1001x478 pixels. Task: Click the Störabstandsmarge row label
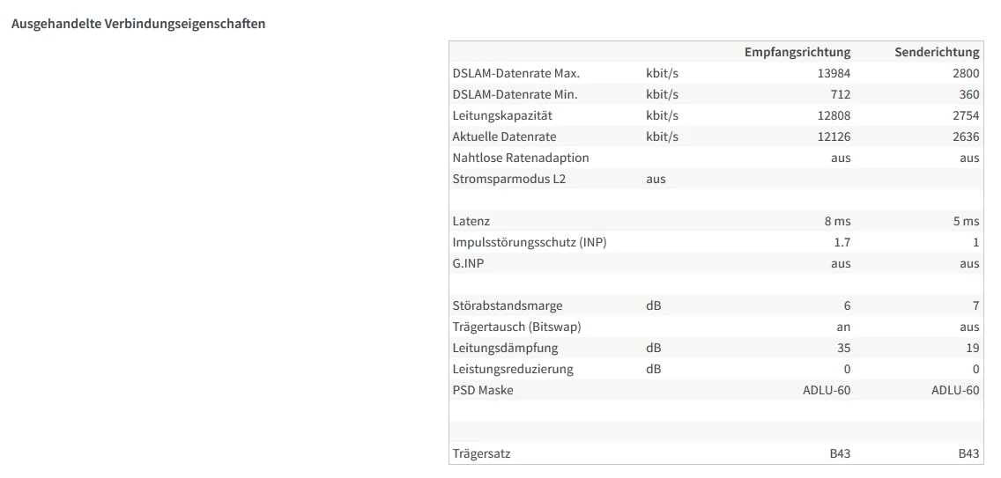click(507, 305)
